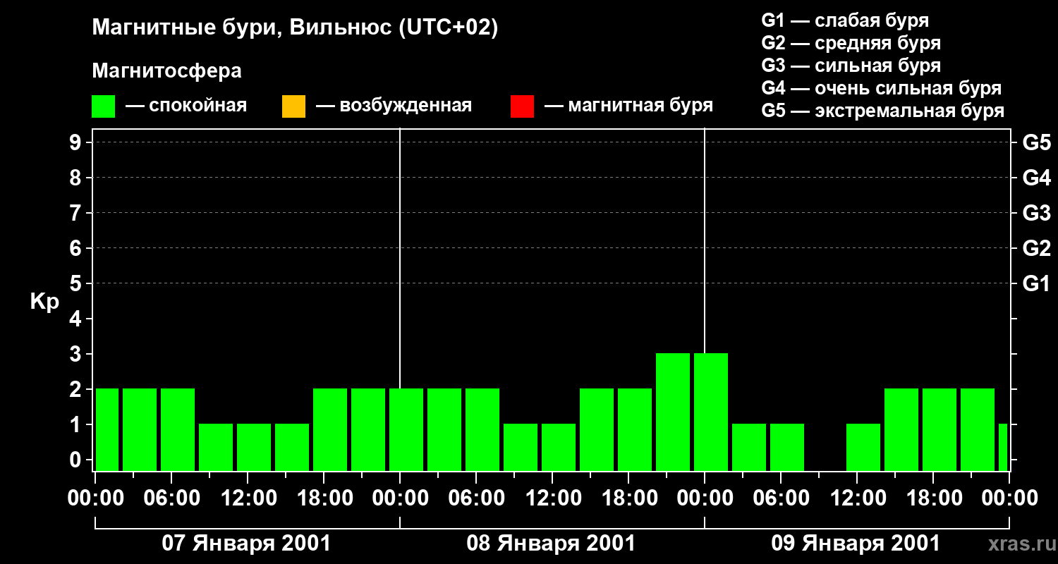Select the 'G1 — слабая буря' legend line

(845, 20)
